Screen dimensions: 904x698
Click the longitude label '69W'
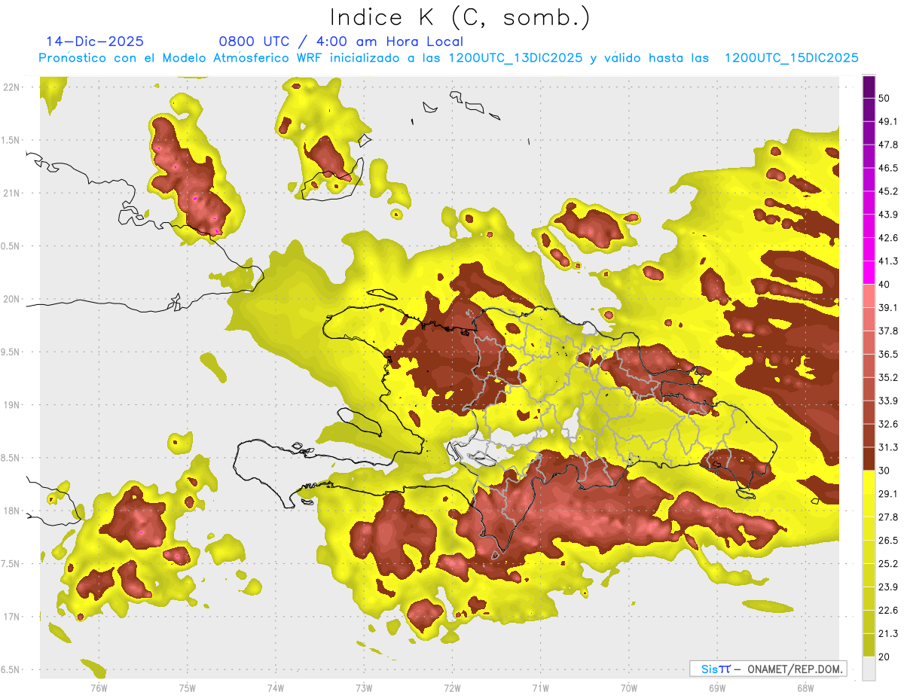tap(716, 688)
